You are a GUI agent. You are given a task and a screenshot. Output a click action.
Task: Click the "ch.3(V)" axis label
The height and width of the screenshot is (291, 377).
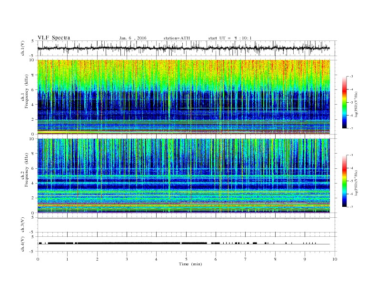(23, 225)
